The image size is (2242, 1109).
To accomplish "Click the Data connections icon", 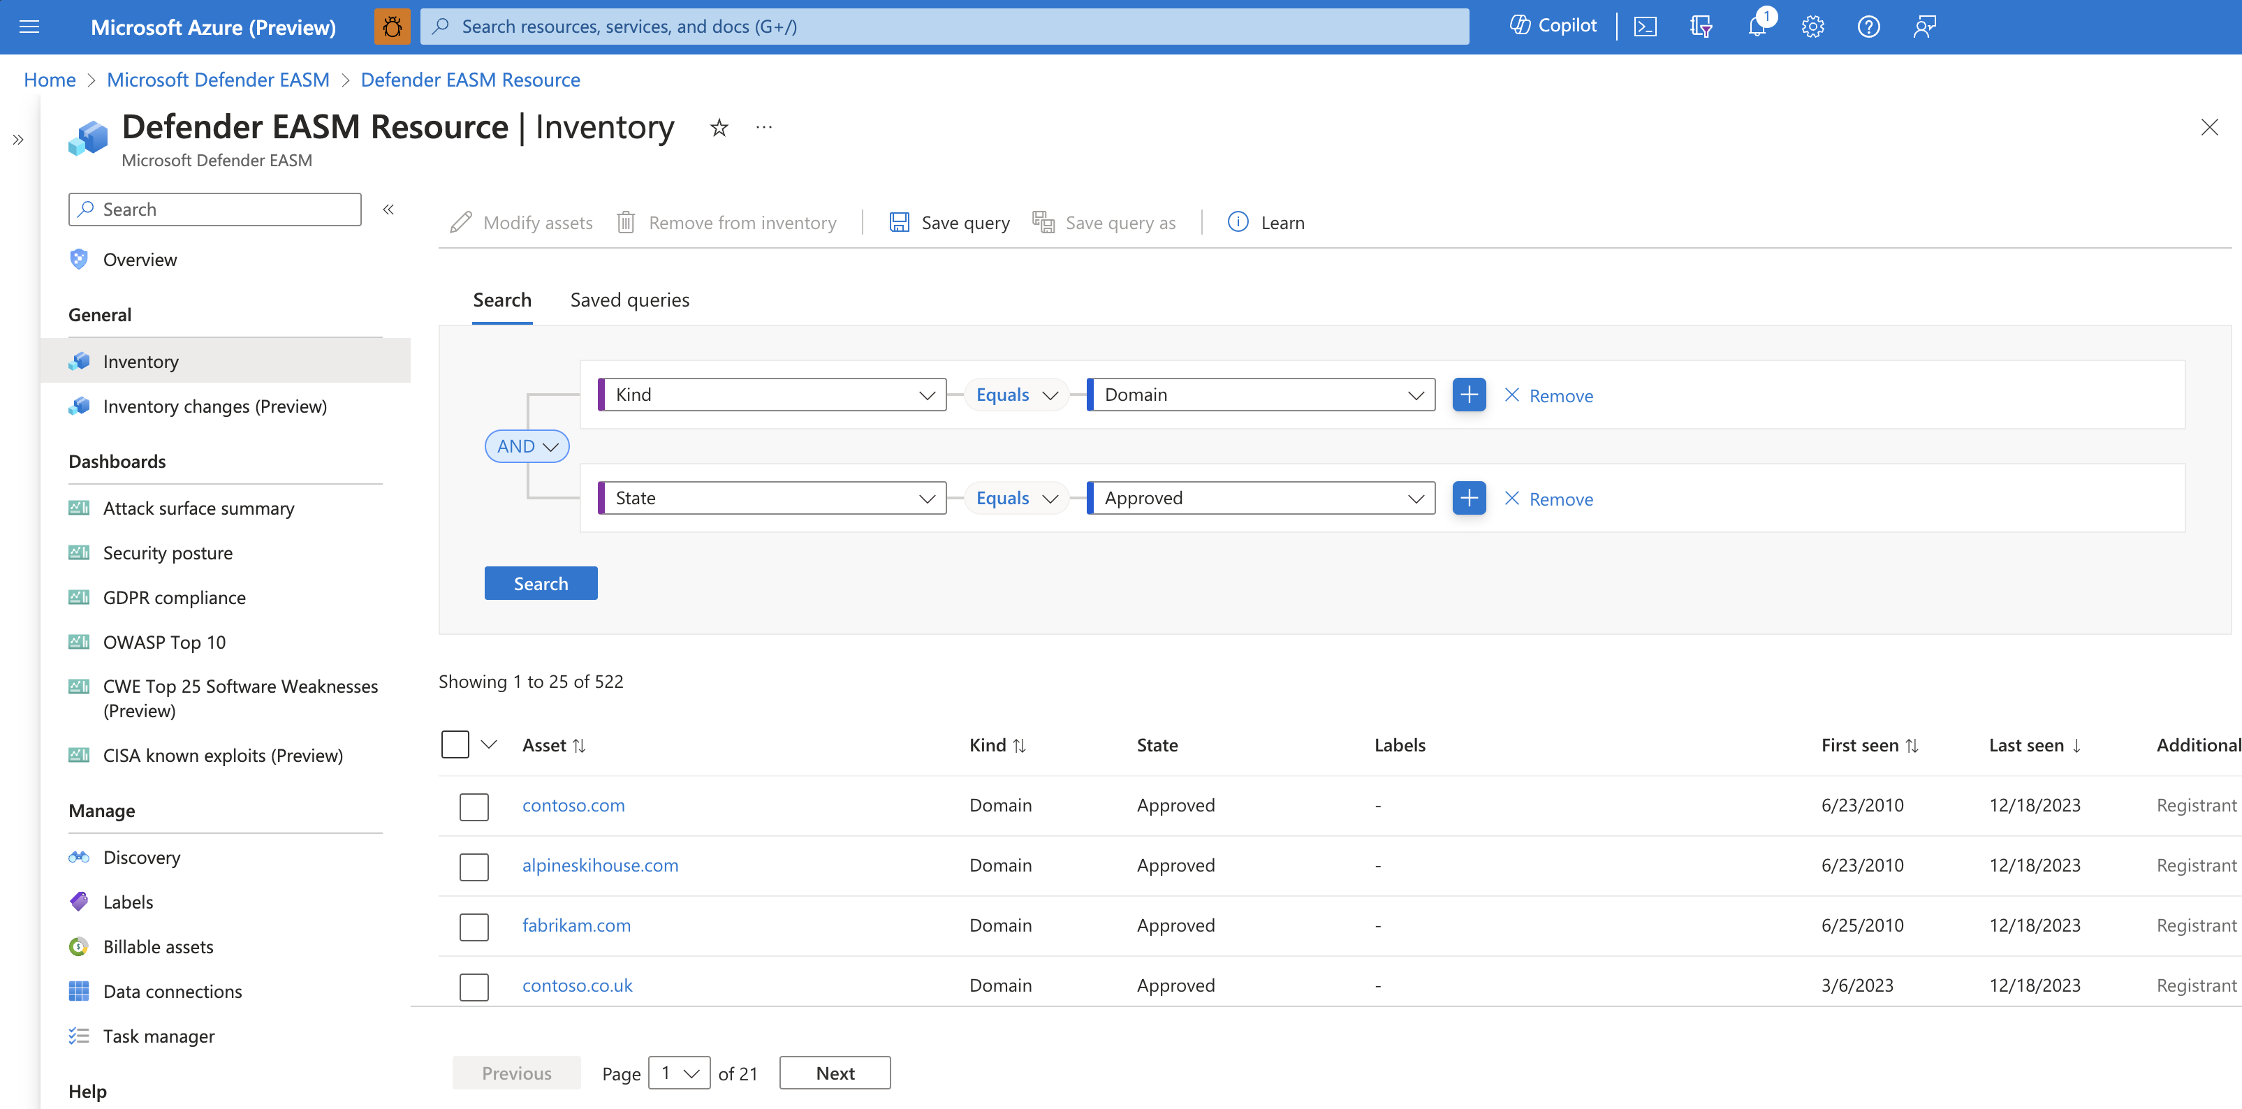I will tap(79, 990).
